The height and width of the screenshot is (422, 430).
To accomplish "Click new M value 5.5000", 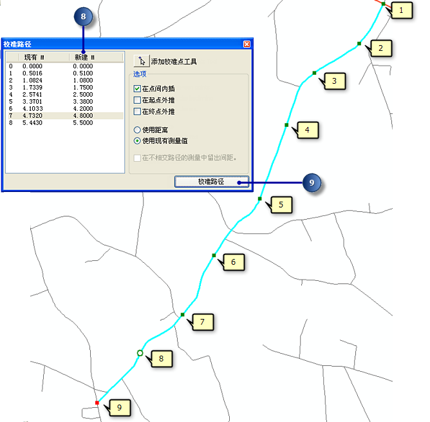I will (83, 122).
